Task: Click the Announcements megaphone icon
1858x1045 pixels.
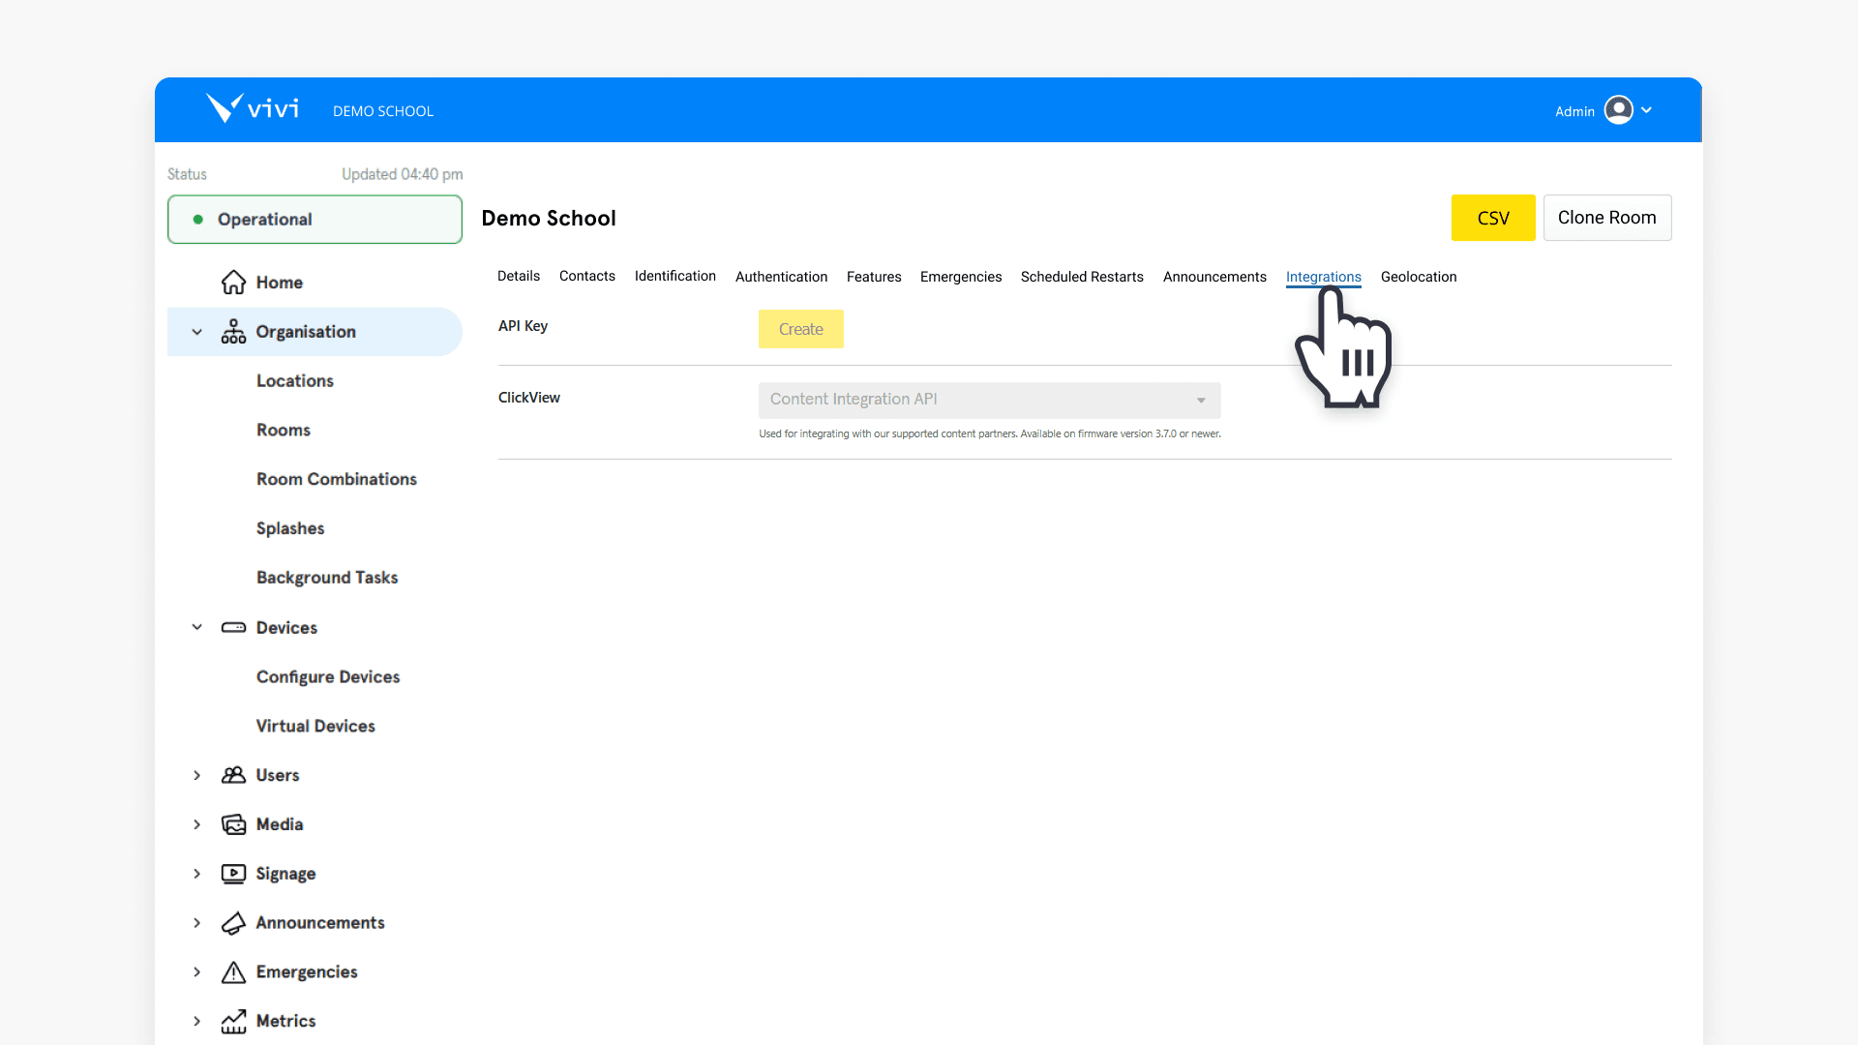Action: pyautogui.click(x=233, y=922)
